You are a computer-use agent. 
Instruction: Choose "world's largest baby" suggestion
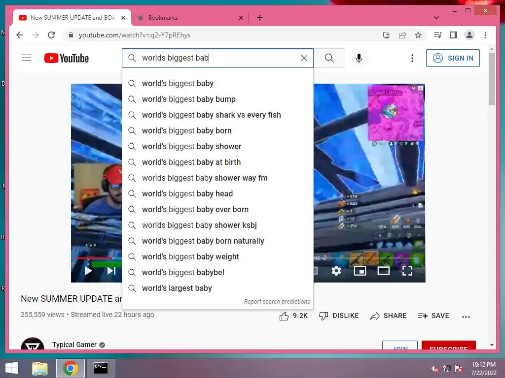(x=217, y=288)
